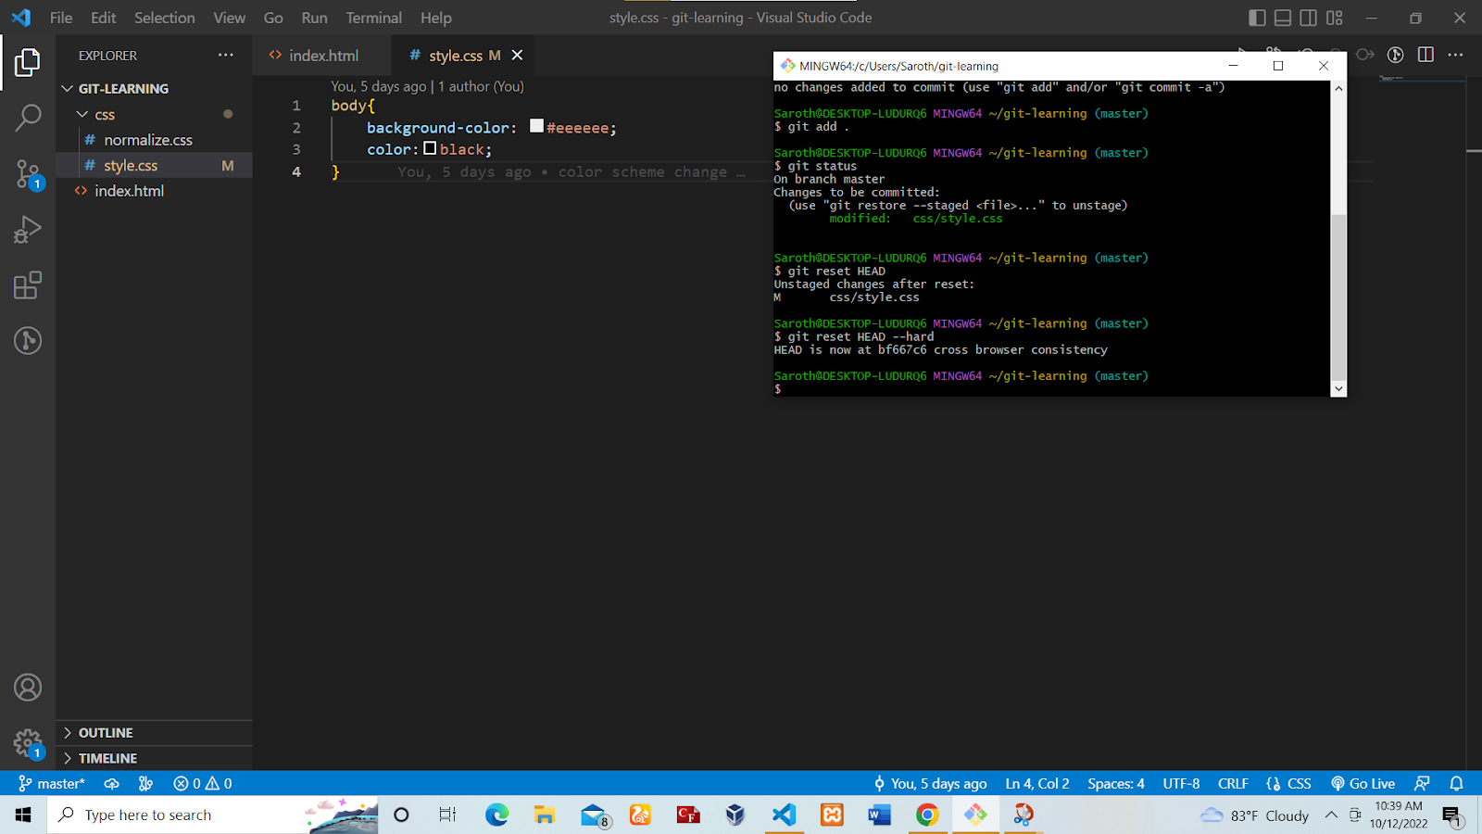Click the master branch indicator
1482x834 pixels.
(52, 783)
